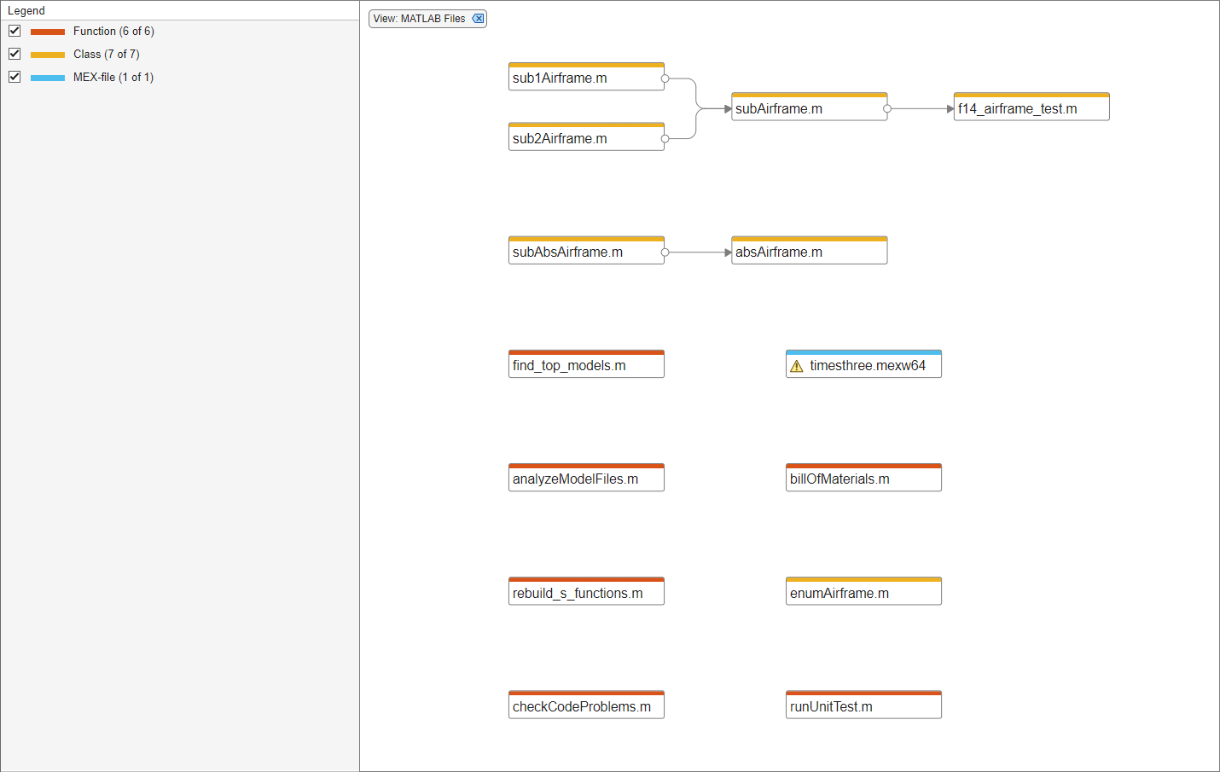This screenshot has width=1220, height=772.
Task: Select the runUnitTest.m node
Action: pos(863,707)
